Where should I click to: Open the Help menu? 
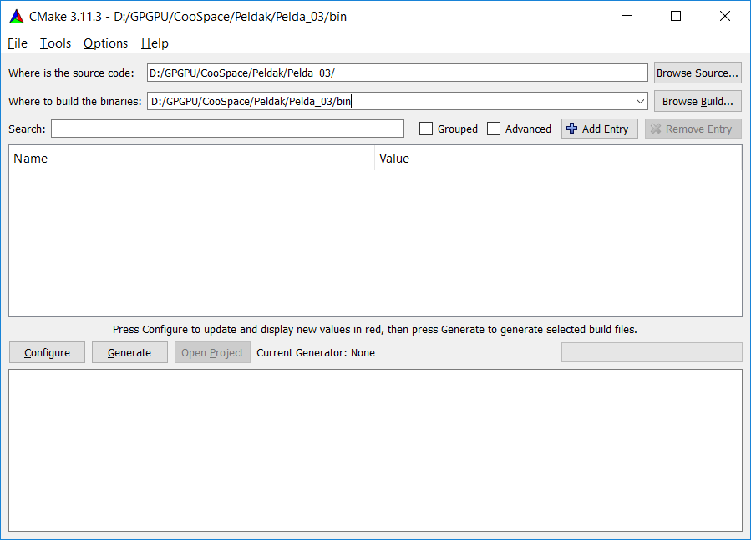click(x=155, y=43)
